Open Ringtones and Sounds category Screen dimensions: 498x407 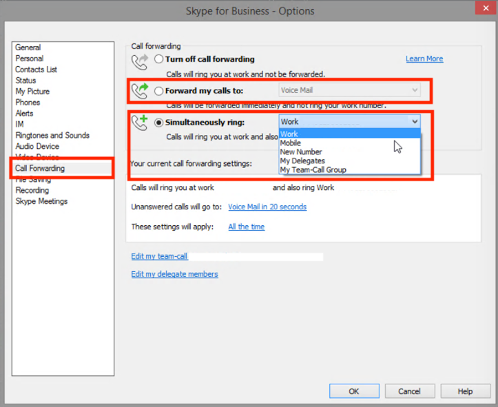[x=53, y=135]
